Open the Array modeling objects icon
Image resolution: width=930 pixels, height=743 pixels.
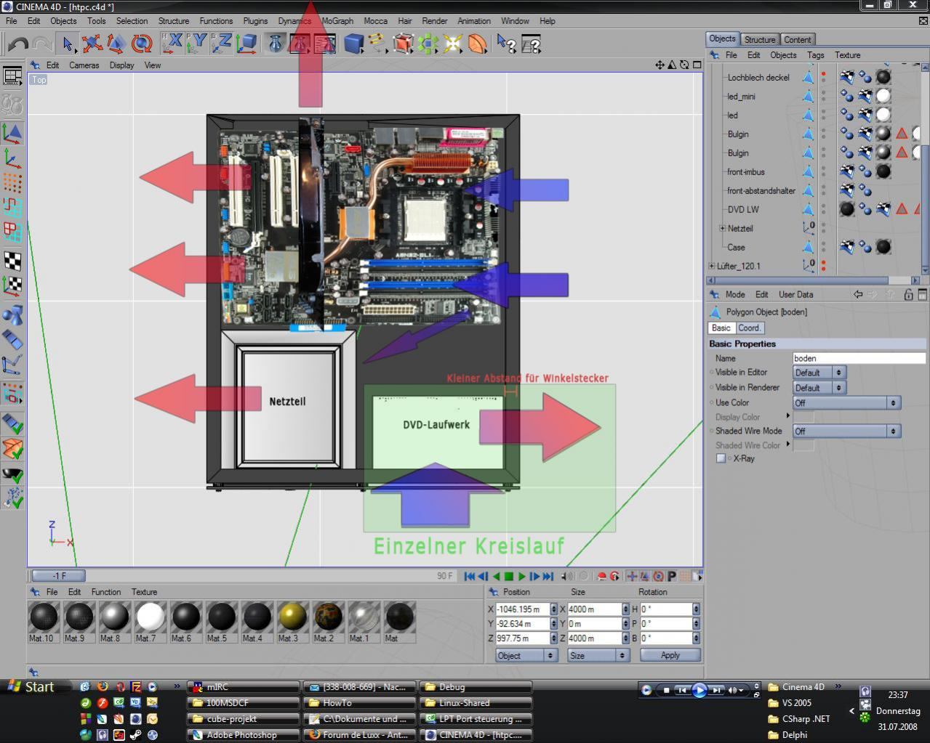pyautogui.click(x=428, y=44)
